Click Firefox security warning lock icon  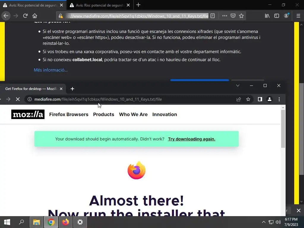point(61,16)
